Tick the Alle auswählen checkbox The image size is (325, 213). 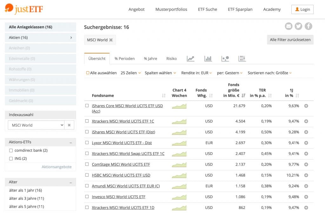(88, 73)
